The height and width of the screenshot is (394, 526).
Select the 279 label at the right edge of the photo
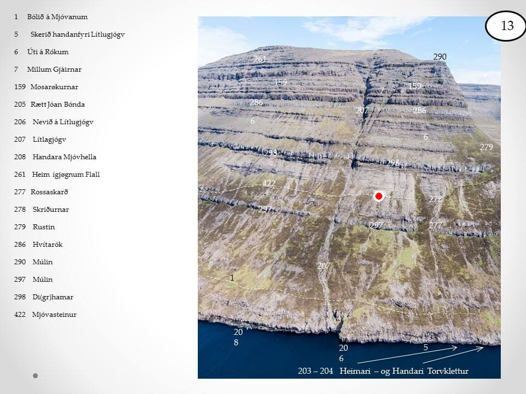(486, 147)
